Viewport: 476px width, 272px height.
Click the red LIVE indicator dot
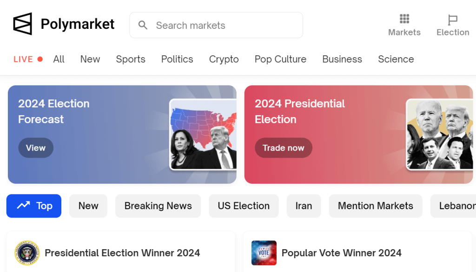[40, 59]
